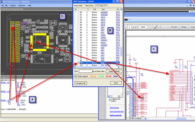Click the Net column header
The width and height of the screenshot is (195, 122).
(x=103, y=9)
